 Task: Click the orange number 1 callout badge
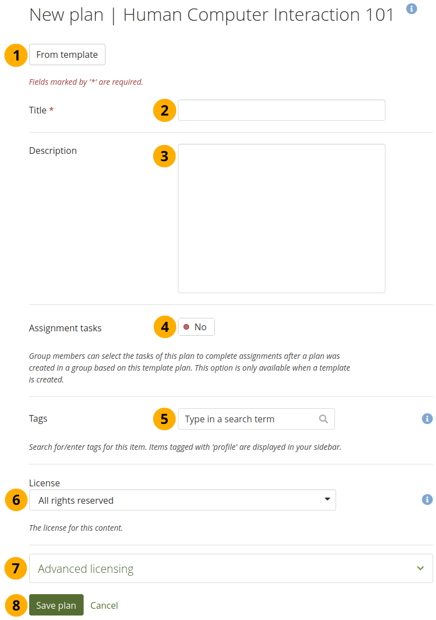click(x=16, y=55)
